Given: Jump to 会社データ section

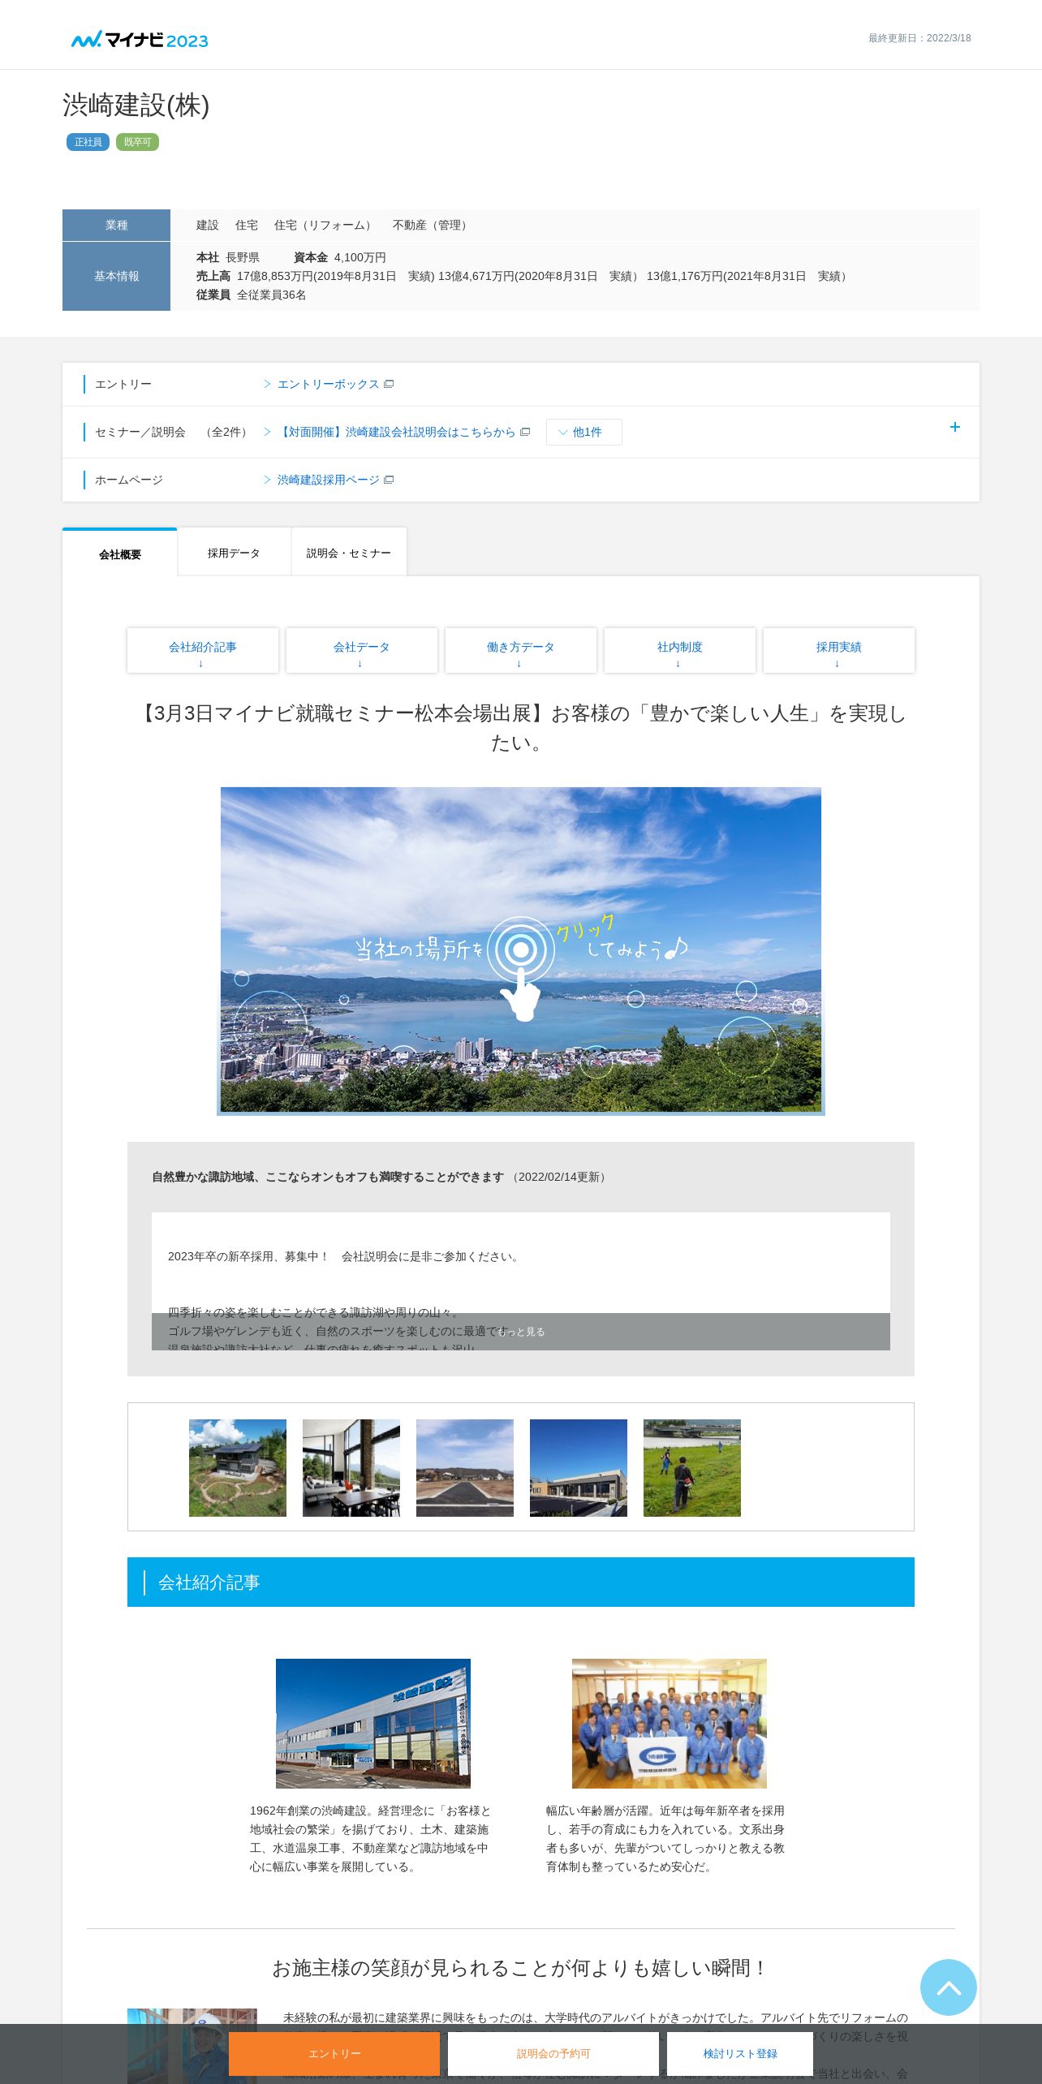Looking at the screenshot, I should pos(362,651).
